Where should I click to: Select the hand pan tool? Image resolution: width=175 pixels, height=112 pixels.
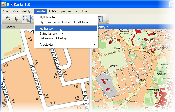[x=8, y=19]
